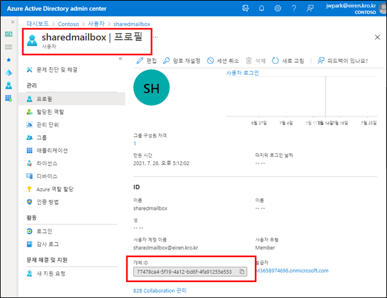Select 프로필 menu item
Screen dimensions: 387x298
[x=72, y=98]
